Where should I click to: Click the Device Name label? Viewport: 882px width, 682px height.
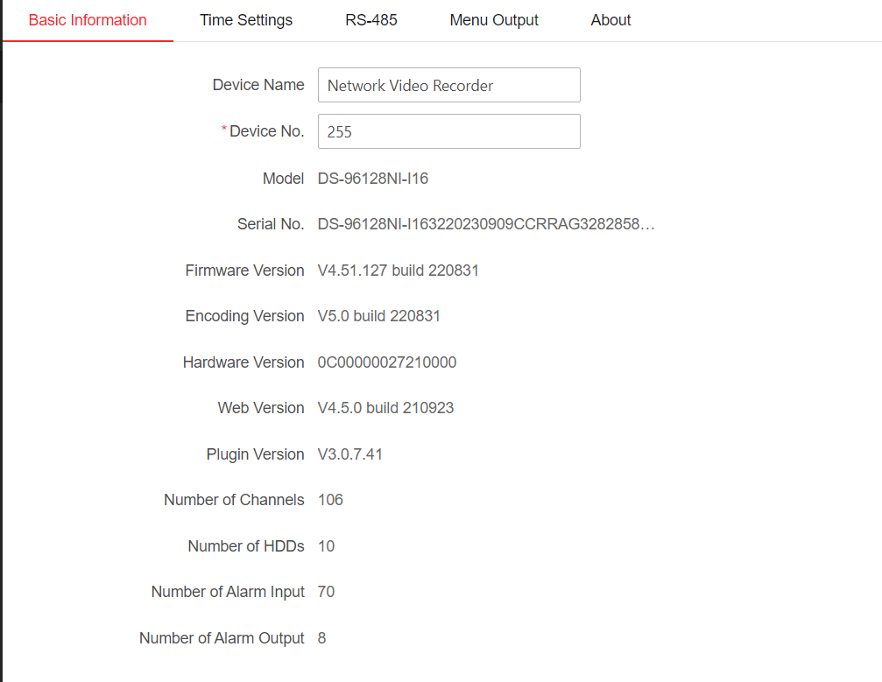click(x=258, y=85)
